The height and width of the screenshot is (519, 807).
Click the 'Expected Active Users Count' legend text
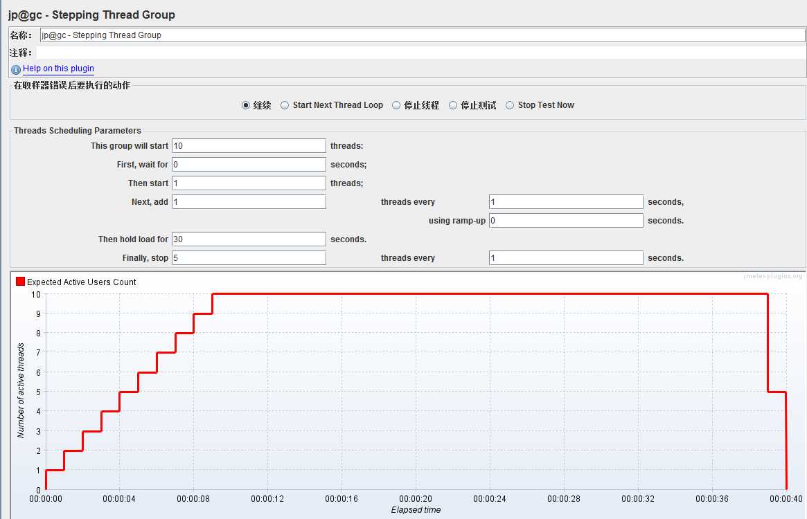(81, 282)
